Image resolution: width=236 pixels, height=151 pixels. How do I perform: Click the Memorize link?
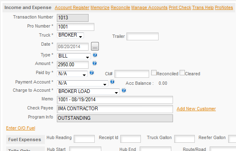(100, 7)
